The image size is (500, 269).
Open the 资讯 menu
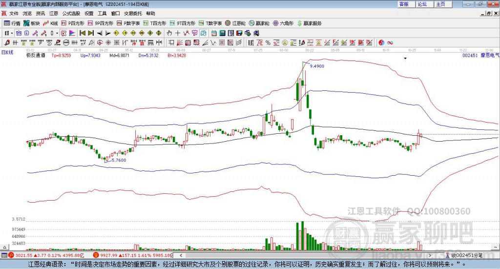pos(40,13)
